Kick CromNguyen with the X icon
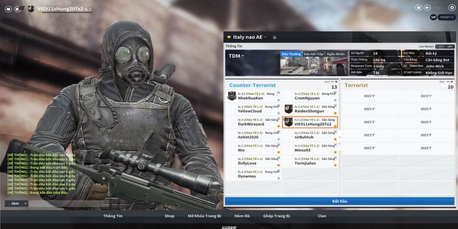 click(335, 93)
